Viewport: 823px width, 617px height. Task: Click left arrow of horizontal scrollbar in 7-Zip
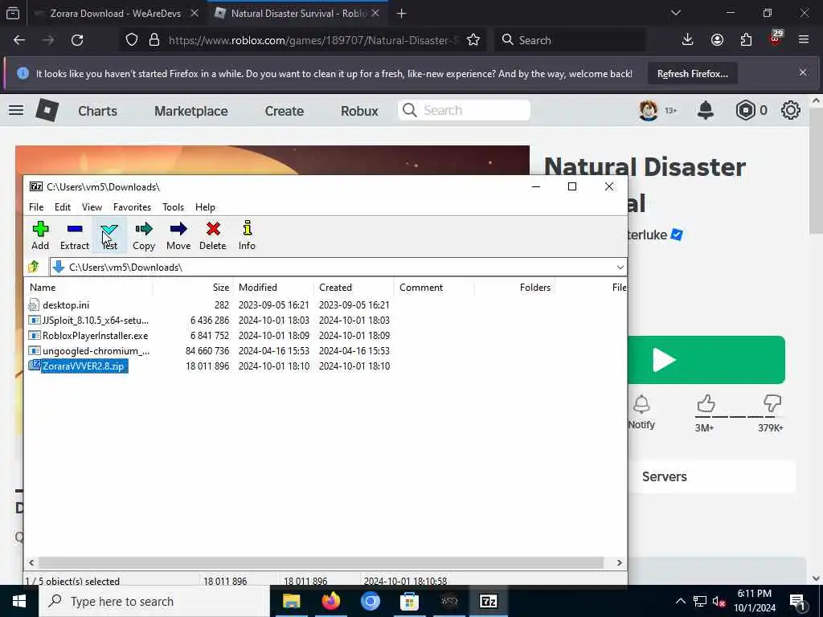(31, 563)
